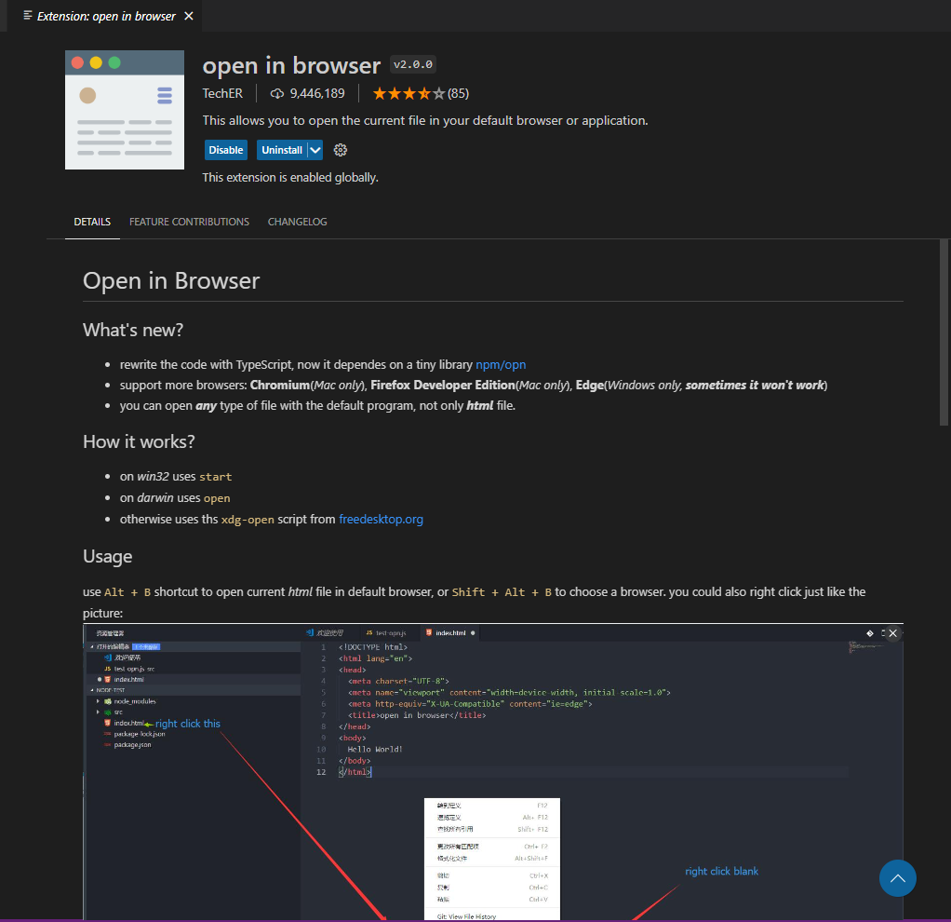Click the publisher name TechER
The image size is (951, 922).
point(222,93)
